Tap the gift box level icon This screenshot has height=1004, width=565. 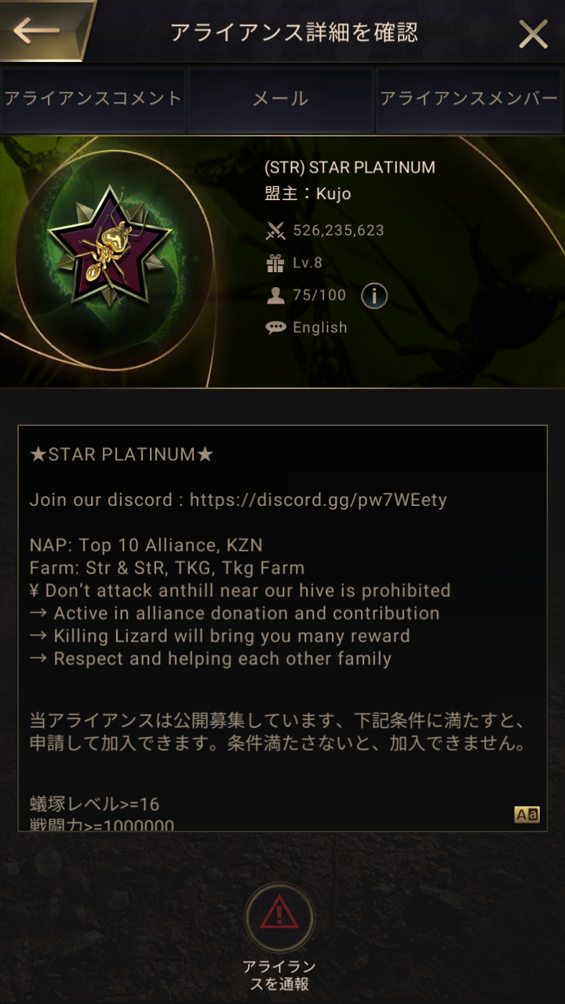275,264
